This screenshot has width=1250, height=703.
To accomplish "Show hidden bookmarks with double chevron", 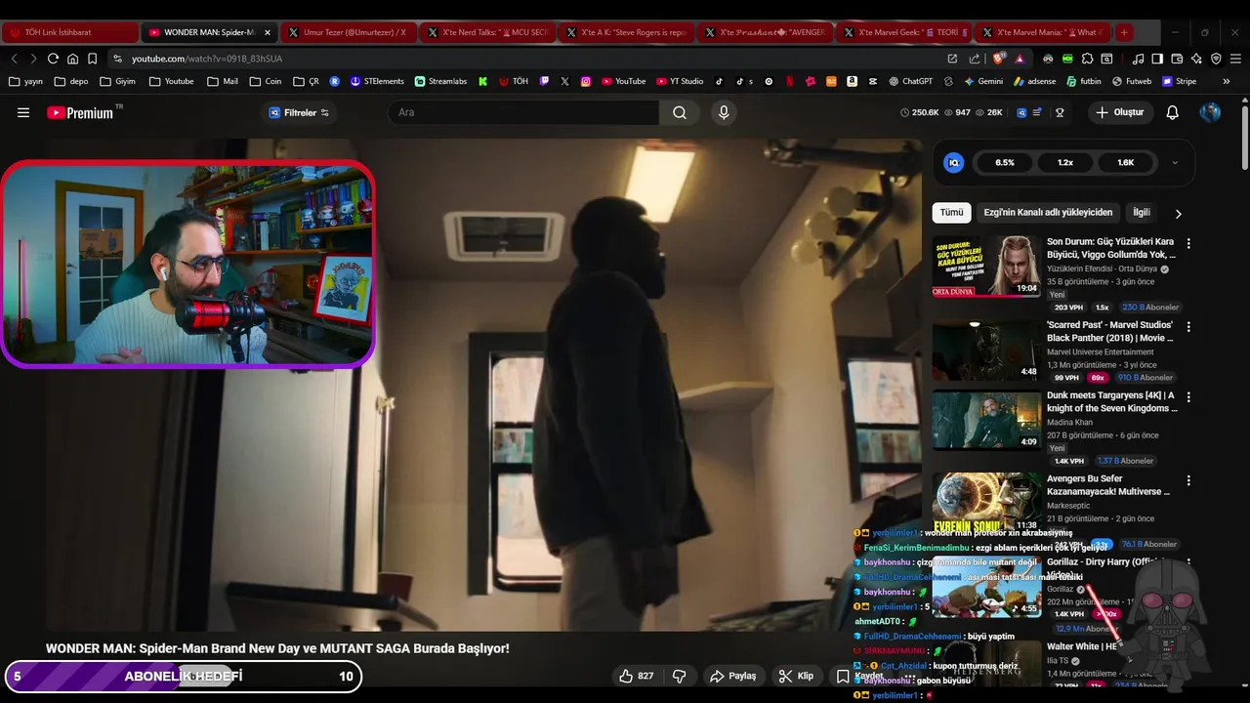I will [1227, 81].
